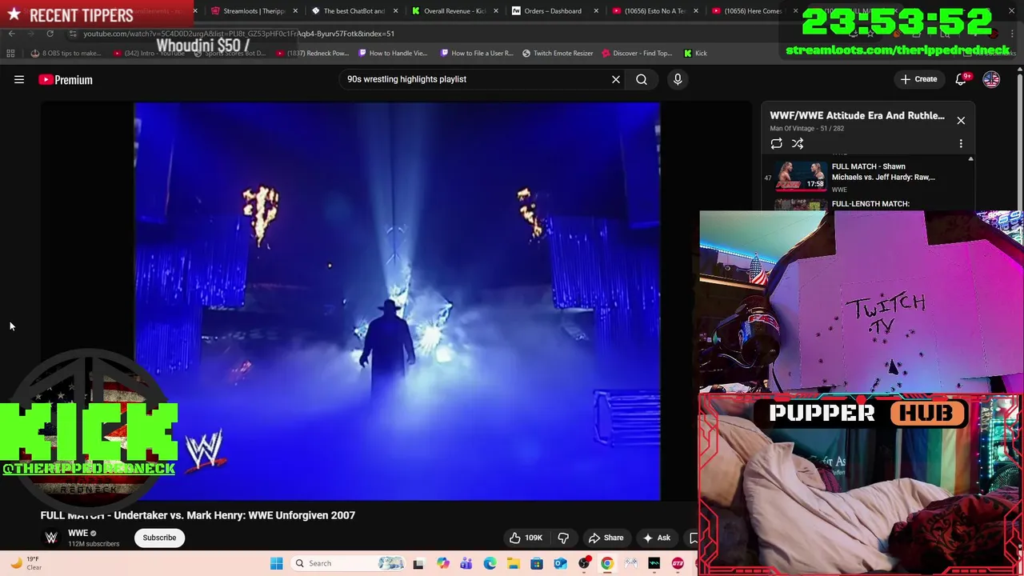Open the How to Handle Vie... bookmark

393,53
